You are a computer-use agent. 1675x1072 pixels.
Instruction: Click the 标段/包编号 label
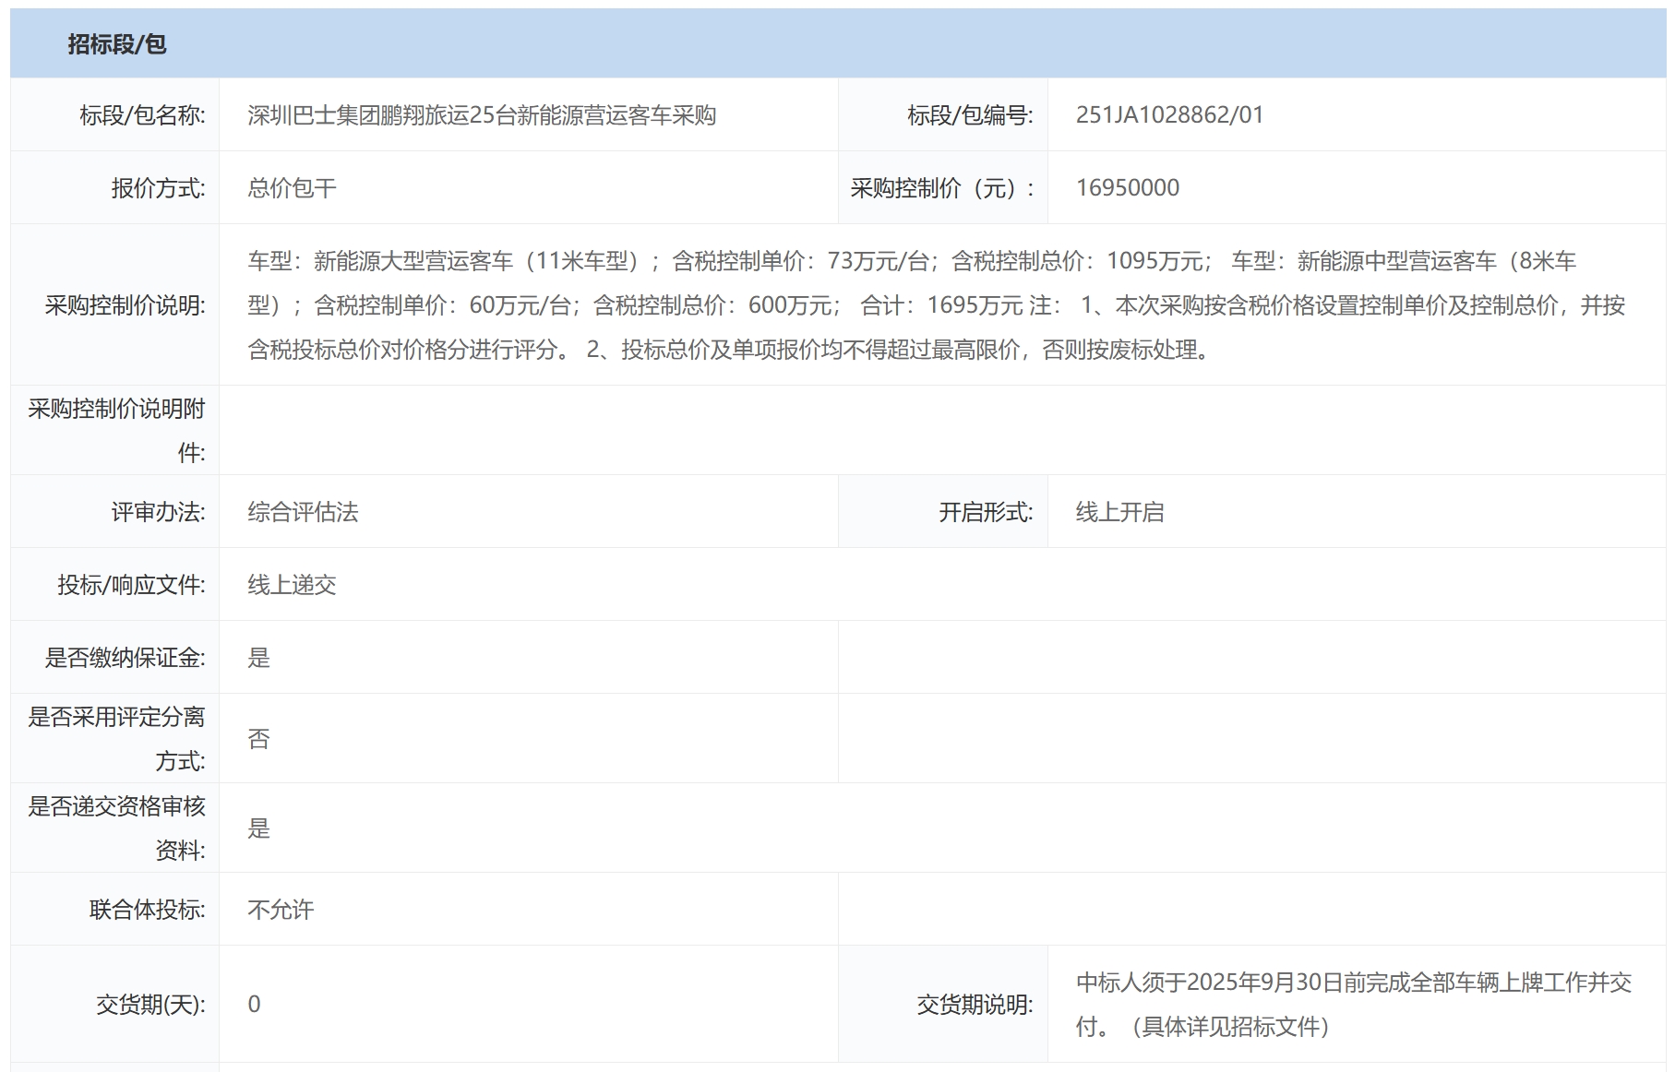tap(970, 115)
